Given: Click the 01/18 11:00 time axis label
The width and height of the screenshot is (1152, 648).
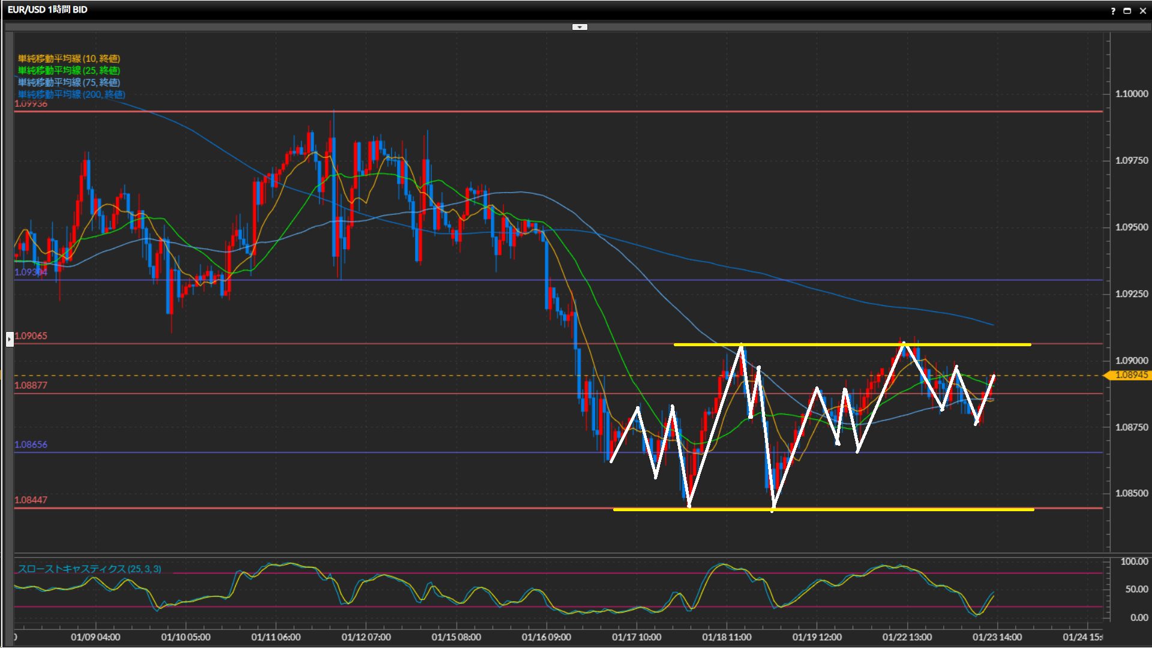Looking at the screenshot, I should [727, 637].
